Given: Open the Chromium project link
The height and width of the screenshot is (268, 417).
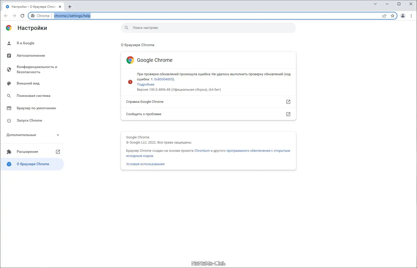Looking at the screenshot, I should coord(202,150).
